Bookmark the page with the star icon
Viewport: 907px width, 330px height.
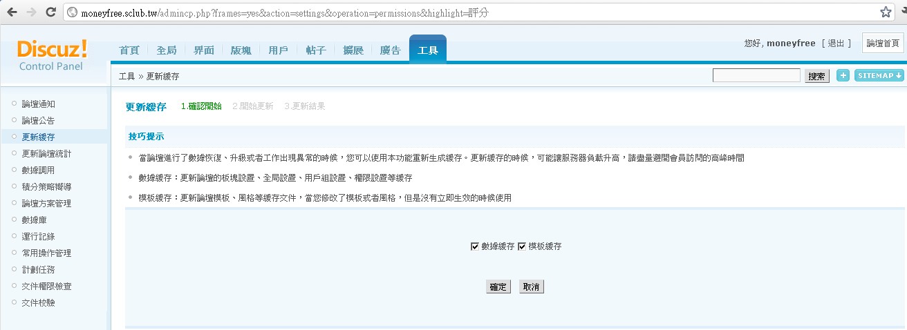point(886,12)
